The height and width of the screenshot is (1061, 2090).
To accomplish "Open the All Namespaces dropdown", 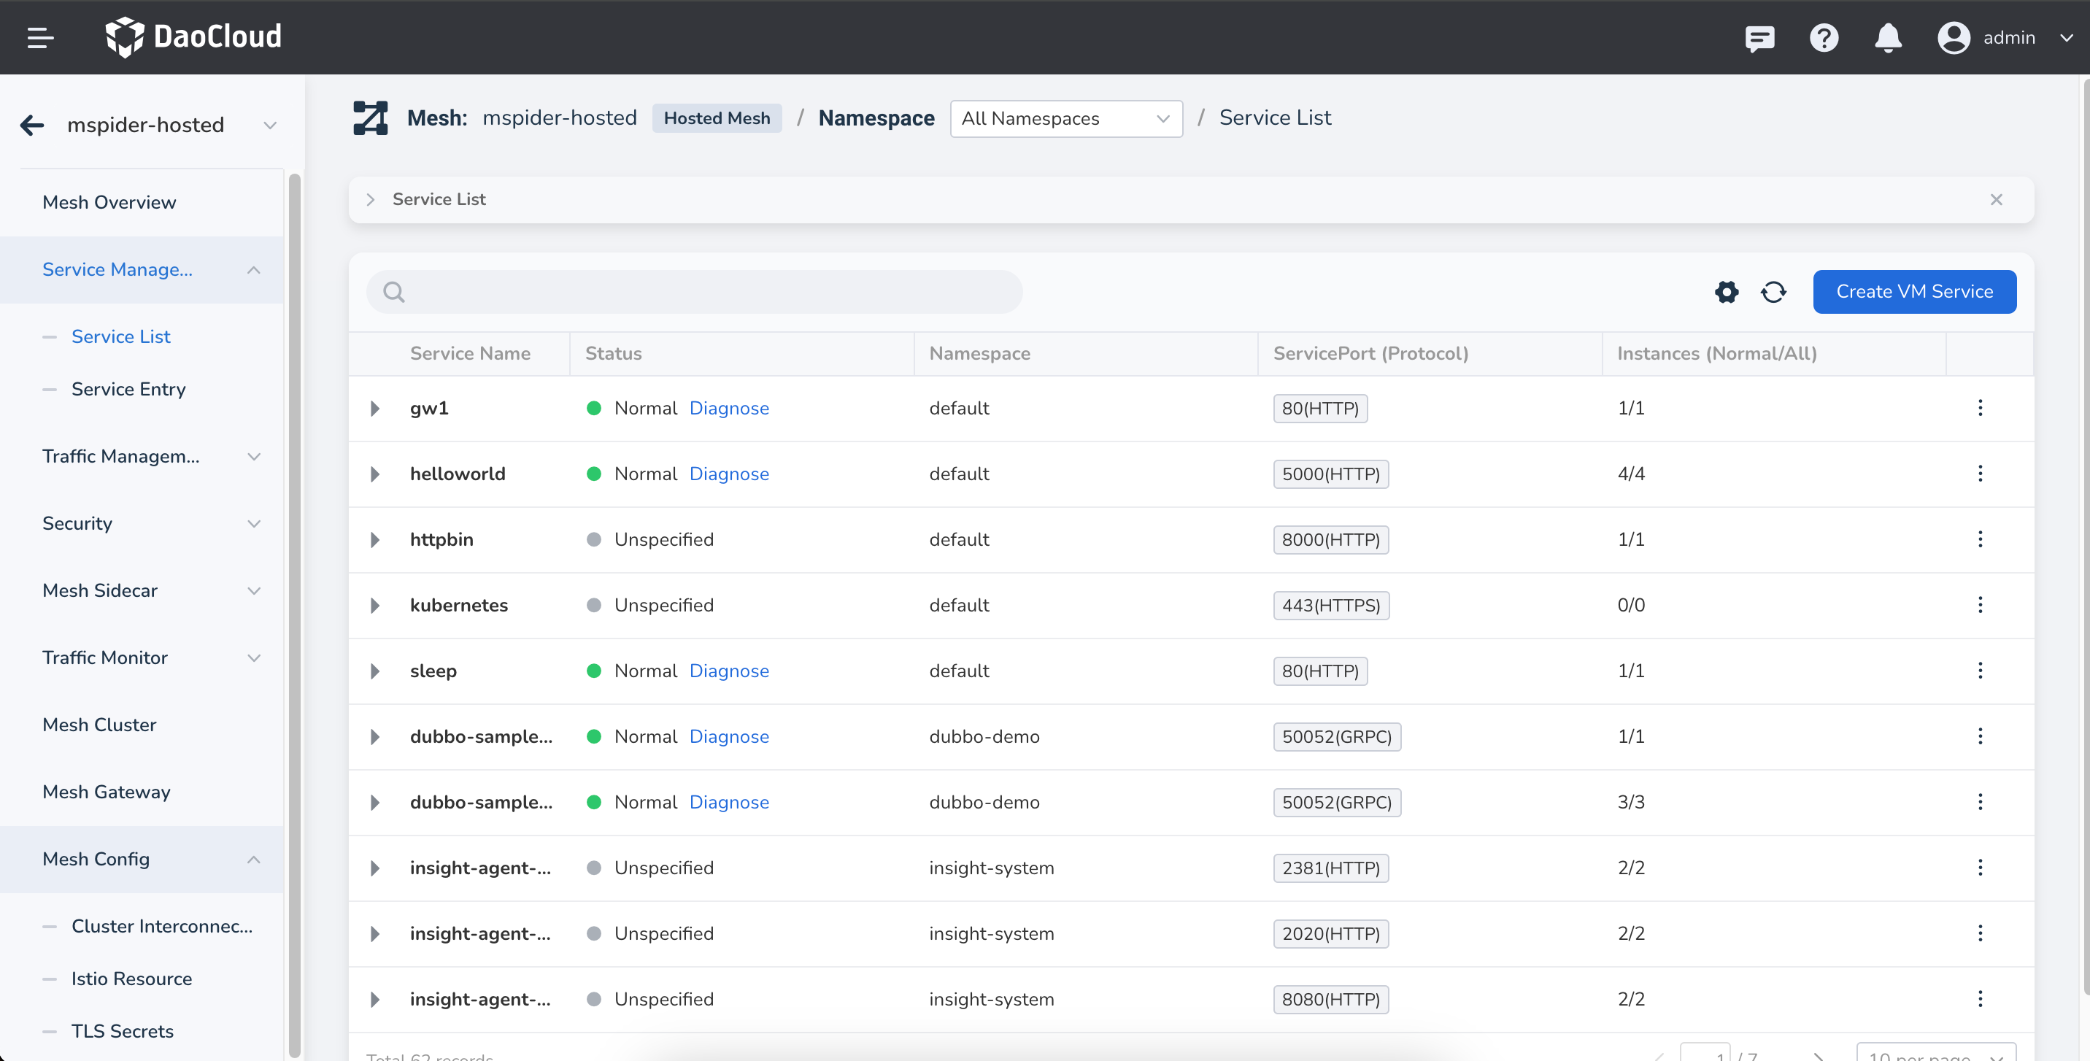I will [x=1065, y=118].
